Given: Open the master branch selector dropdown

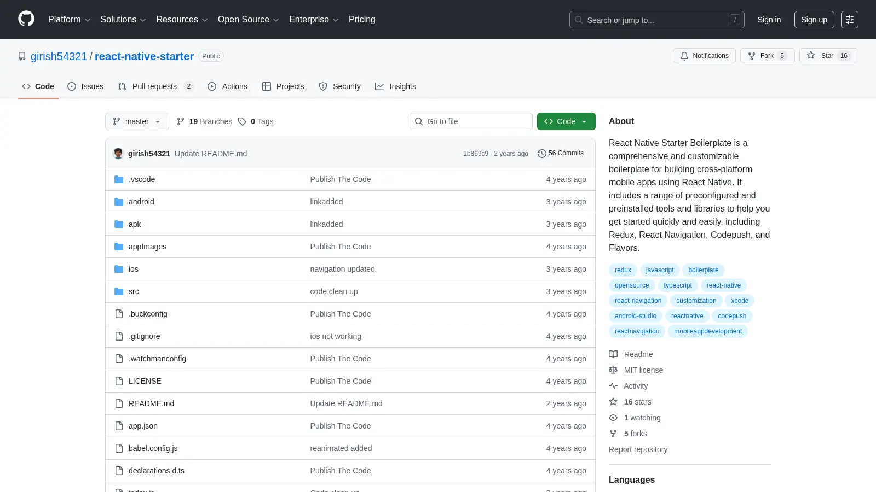Looking at the screenshot, I should [x=137, y=121].
